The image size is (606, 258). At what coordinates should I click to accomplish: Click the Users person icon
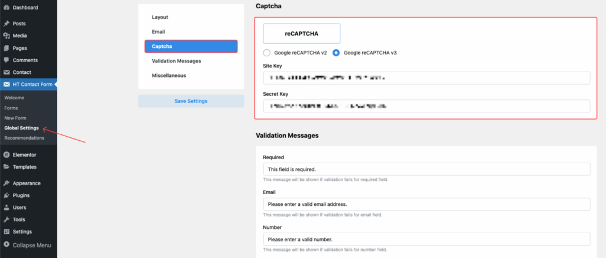(x=7, y=208)
